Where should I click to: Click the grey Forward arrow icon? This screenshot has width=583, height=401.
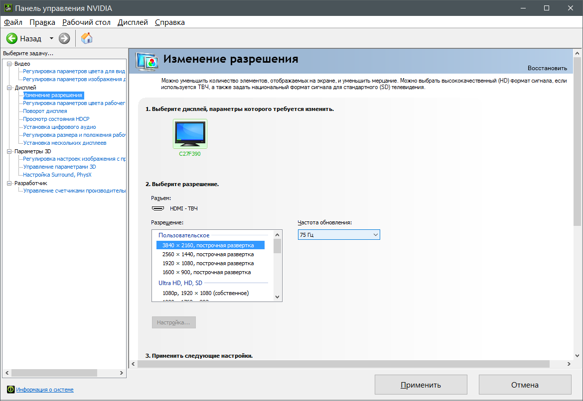(x=64, y=38)
